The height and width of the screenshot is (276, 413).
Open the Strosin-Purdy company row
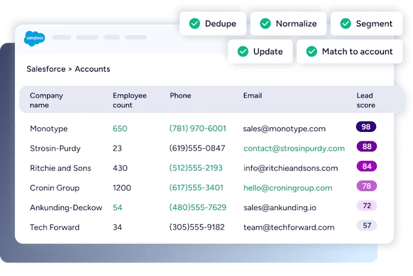(x=55, y=148)
